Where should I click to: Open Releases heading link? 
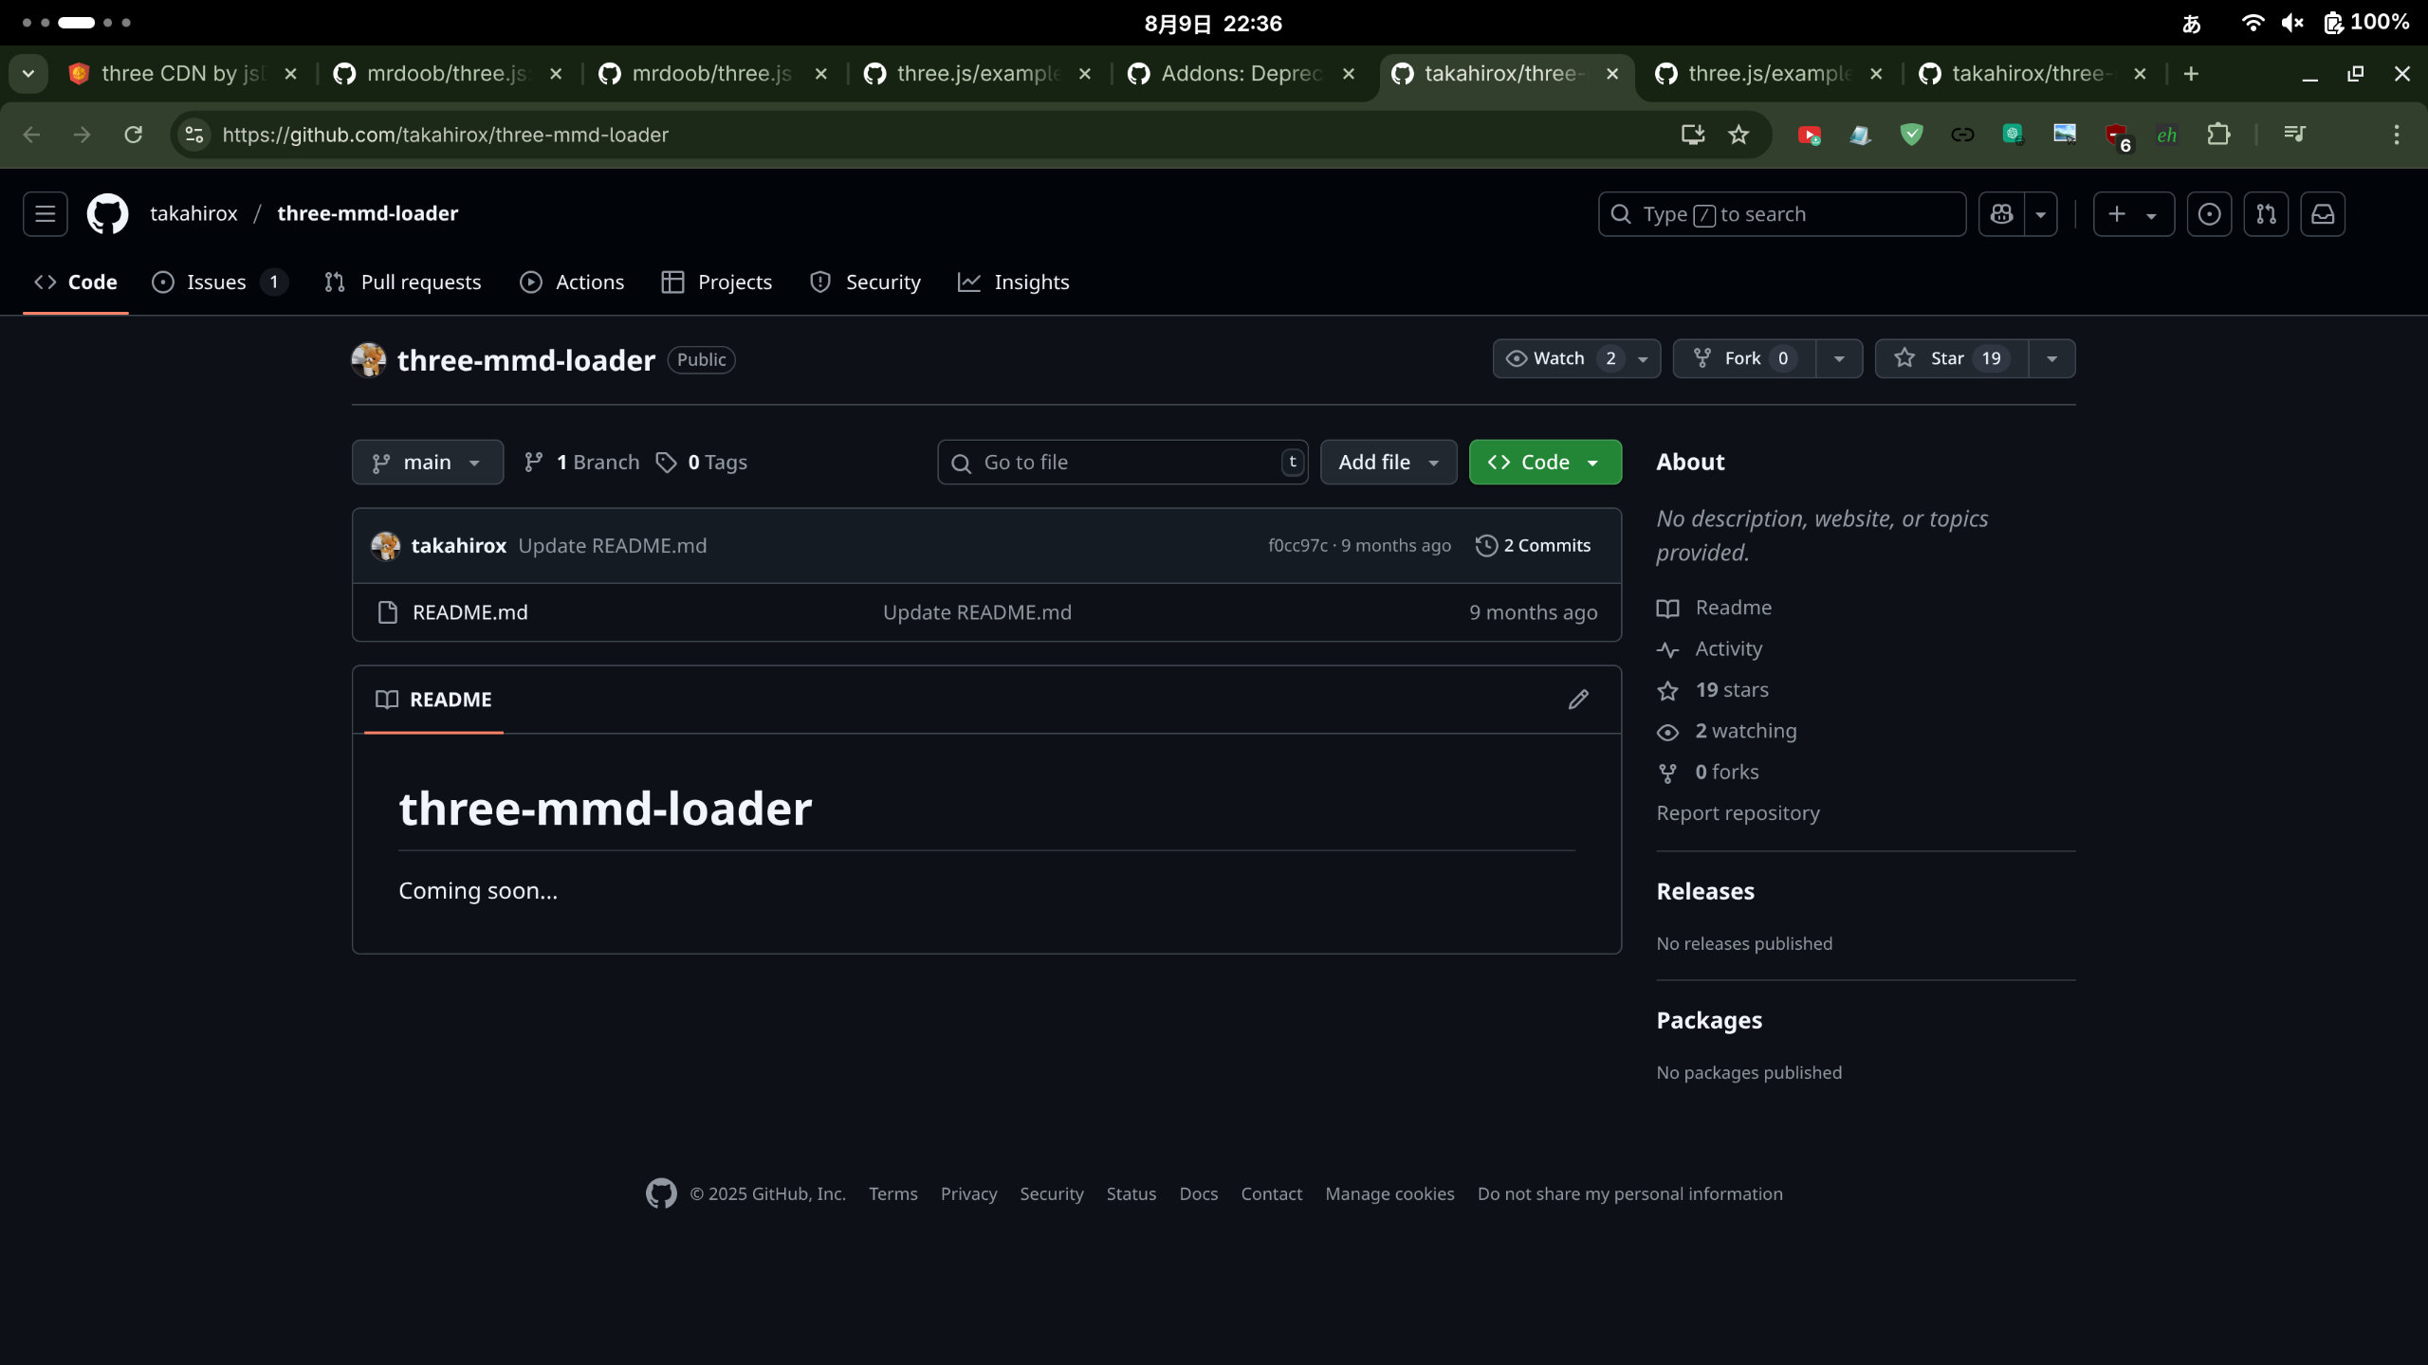(1705, 892)
